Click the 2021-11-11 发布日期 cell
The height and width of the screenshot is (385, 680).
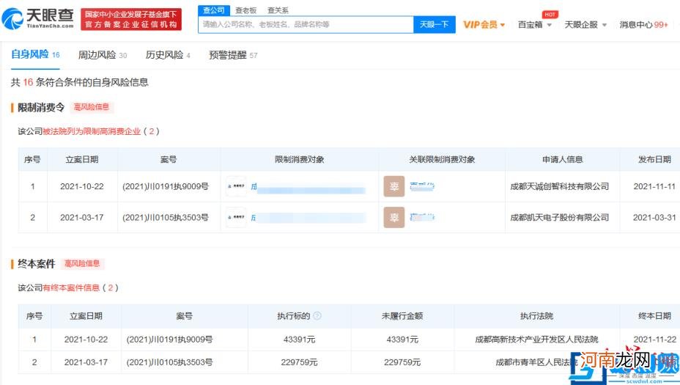coord(654,186)
